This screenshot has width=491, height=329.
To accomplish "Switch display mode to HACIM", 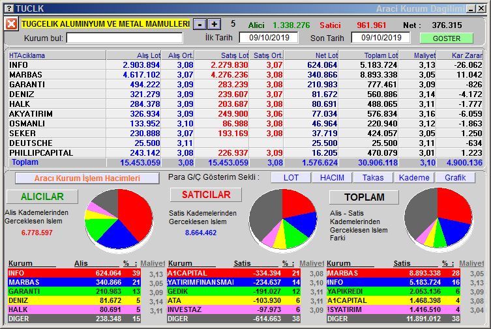I will coord(331,178).
